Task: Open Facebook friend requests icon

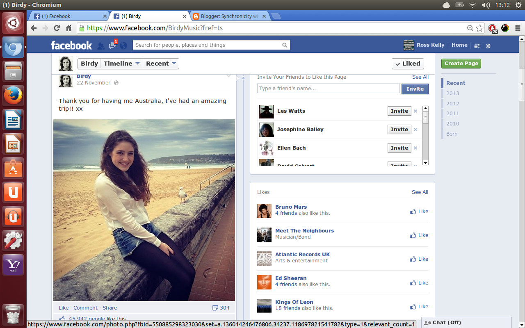Action: (x=100, y=46)
